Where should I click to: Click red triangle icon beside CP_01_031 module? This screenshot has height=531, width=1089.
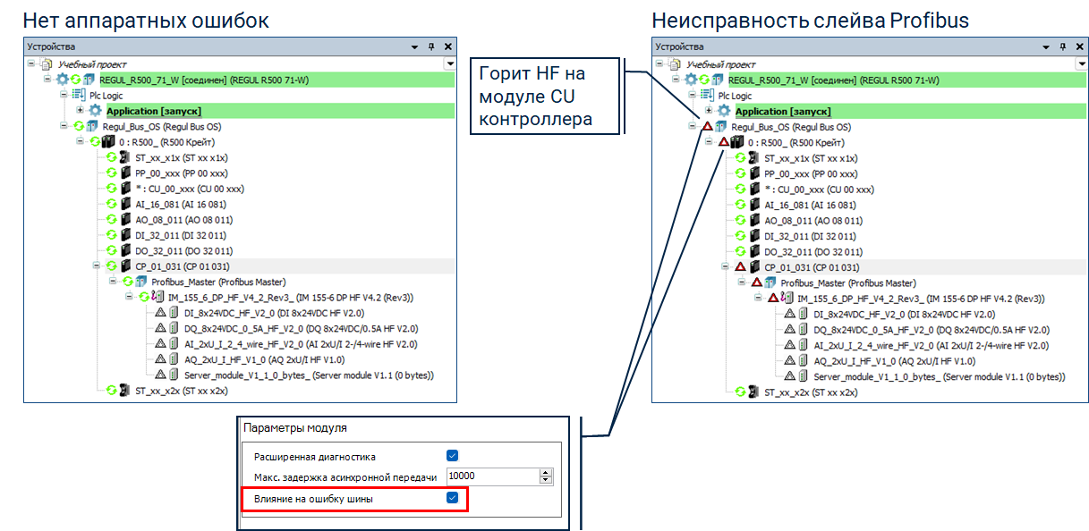(x=740, y=267)
